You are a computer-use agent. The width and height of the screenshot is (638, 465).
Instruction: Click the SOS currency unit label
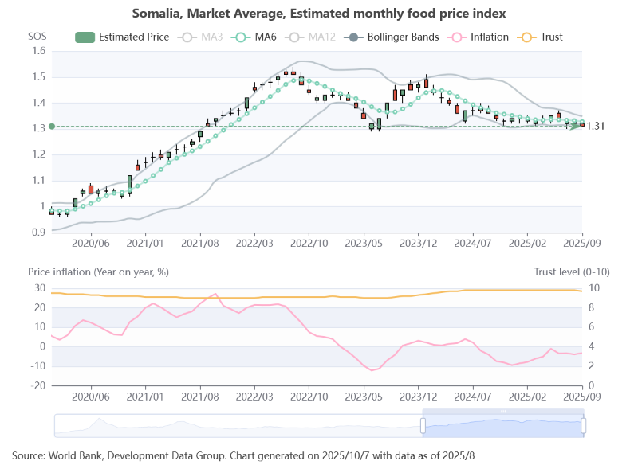37,36
